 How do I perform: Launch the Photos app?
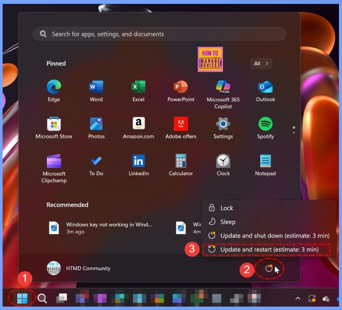tap(96, 128)
